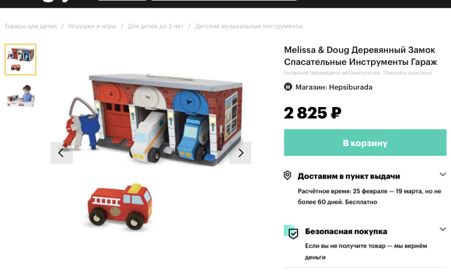Click the safe purchase shield icon
Image resolution: width=451 pixels, height=273 pixels.
pos(292,232)
